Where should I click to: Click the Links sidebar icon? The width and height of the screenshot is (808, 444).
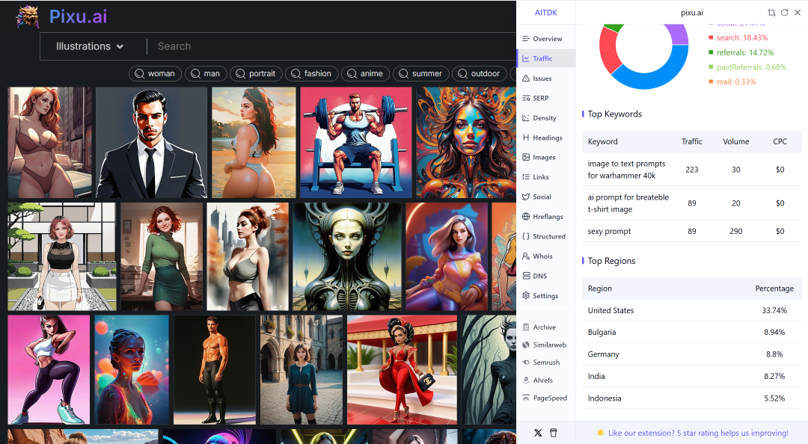[x=526, y=176]
